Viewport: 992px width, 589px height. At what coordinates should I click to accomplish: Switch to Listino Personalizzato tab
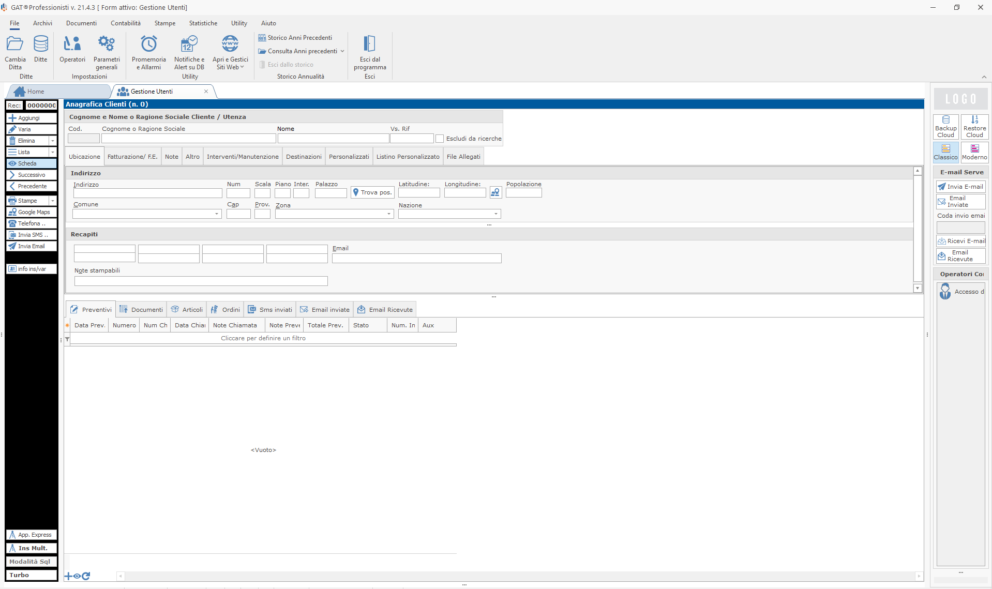pos(408,157)
